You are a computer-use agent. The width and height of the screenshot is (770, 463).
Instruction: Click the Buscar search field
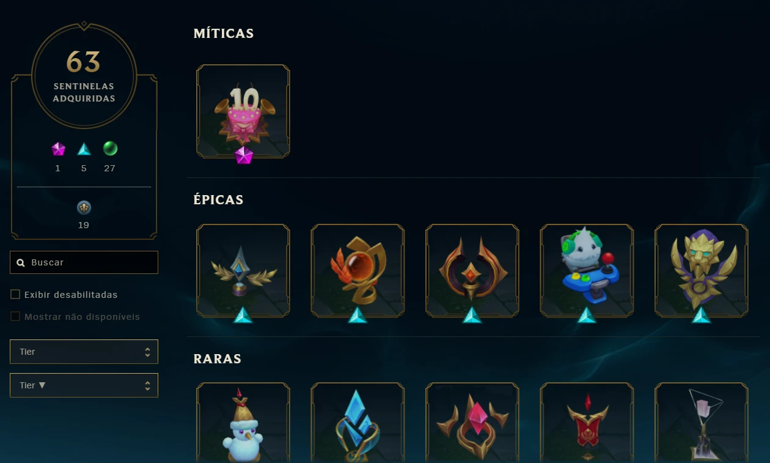(84, 262)
